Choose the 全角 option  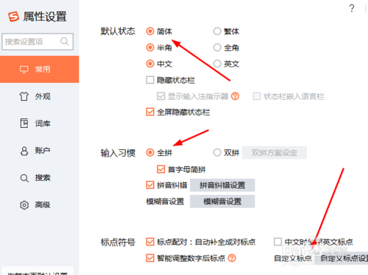click(x=217, y=47)
